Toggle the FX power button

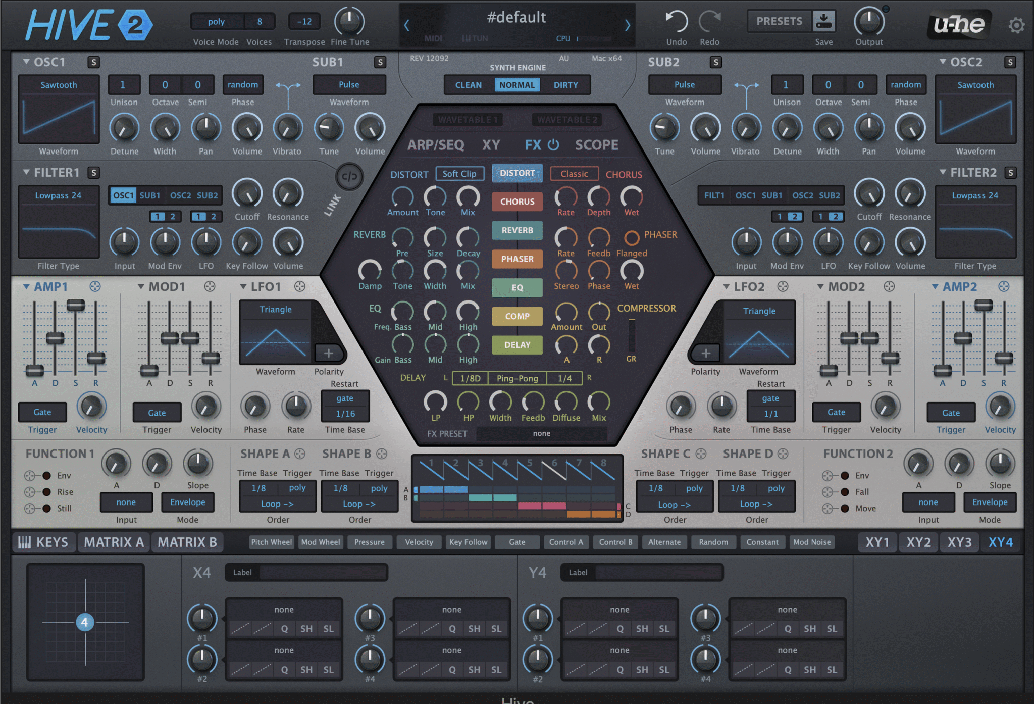pyautogui.click(x=553, y=145)
